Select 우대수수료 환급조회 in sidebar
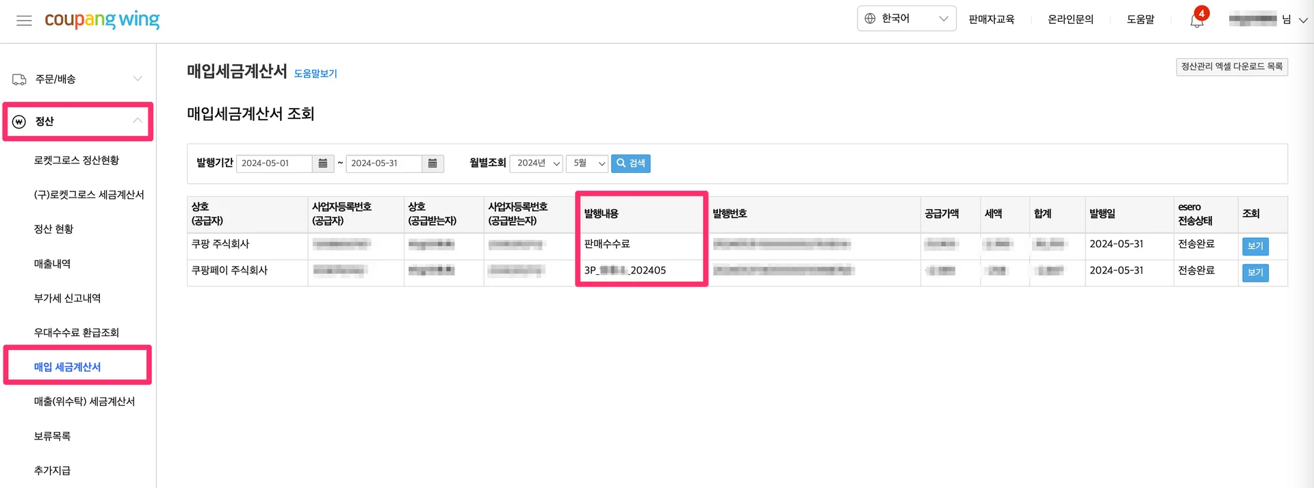1314x488 pixels. click(x=77, y=333)
